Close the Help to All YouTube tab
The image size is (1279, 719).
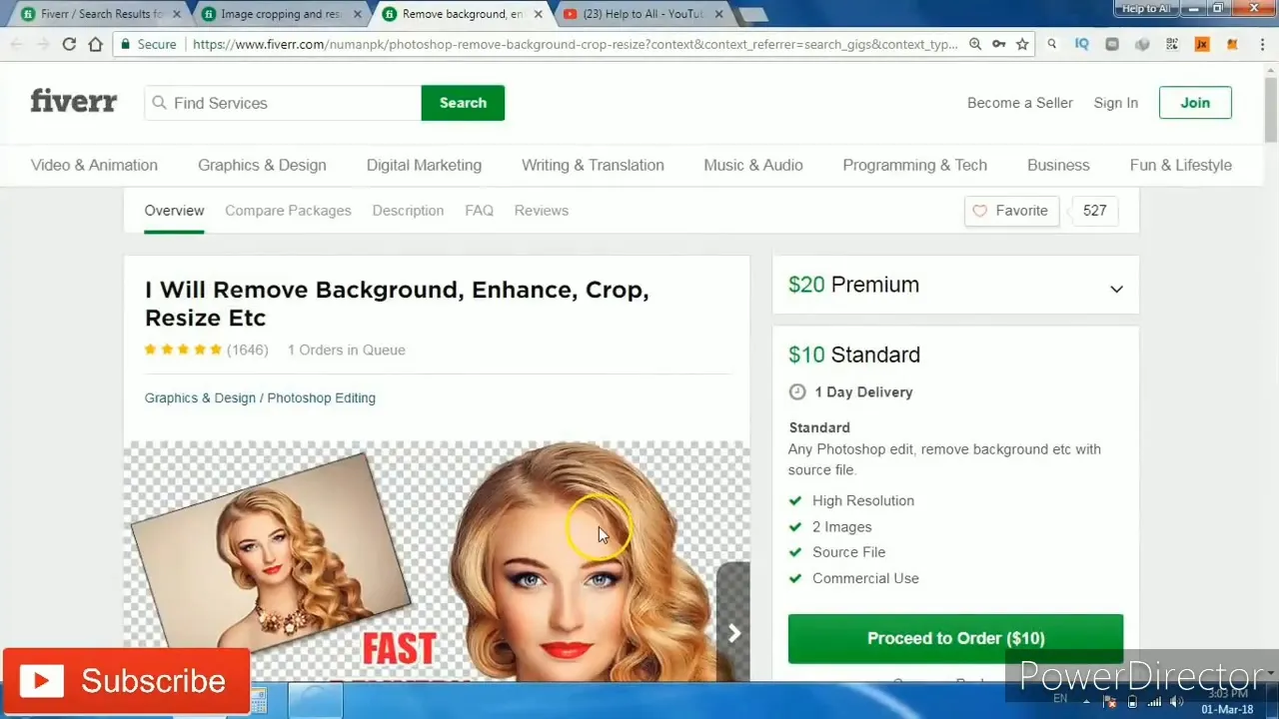click(718, 14)
